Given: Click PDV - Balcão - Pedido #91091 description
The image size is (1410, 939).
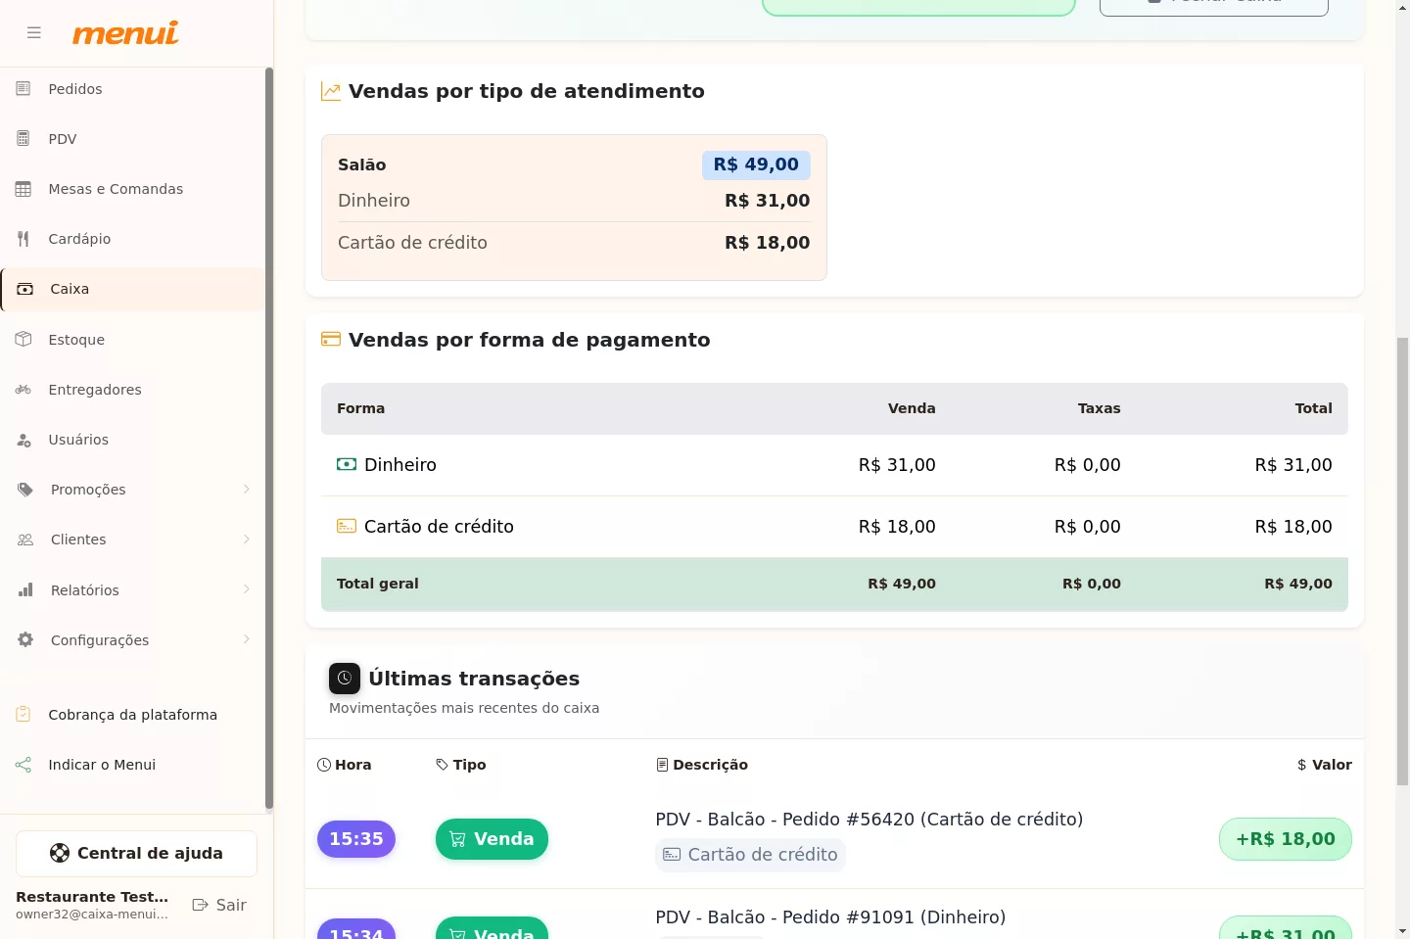Looking at the screenshot, I should [830, 917].
